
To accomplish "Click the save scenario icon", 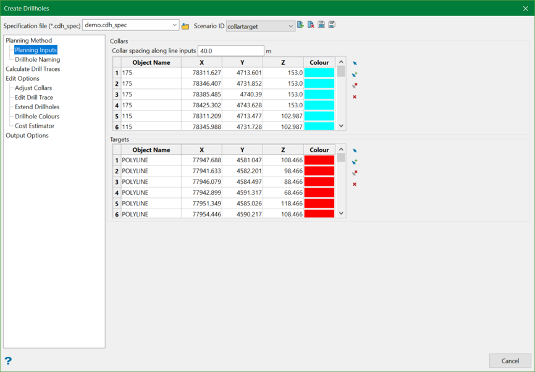I will pyautogui.click(x=321, y=25).
